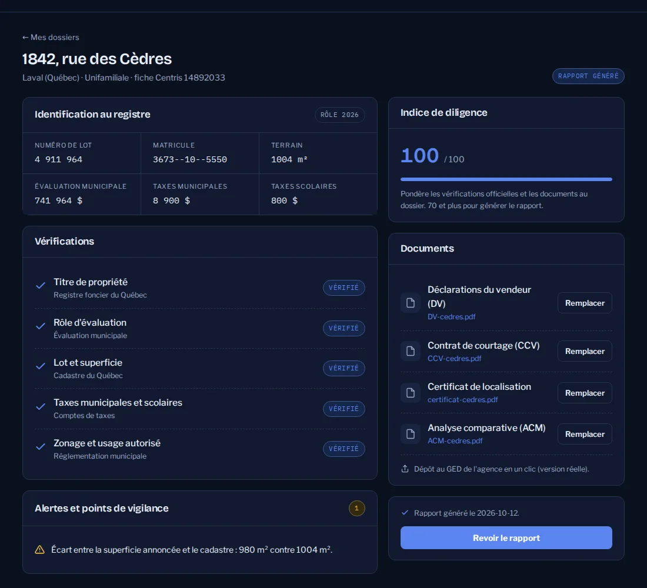The height and width of the screenshot is (588, 647).
Task: Click the alerts count badge showing 1
Action: coord(356,509)
